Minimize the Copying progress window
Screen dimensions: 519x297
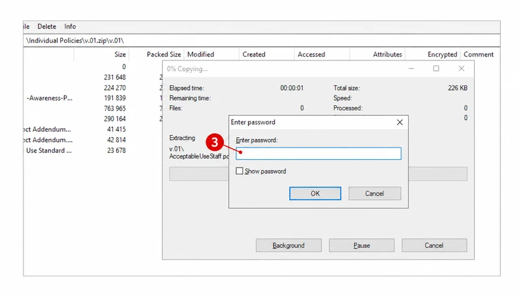411,69
